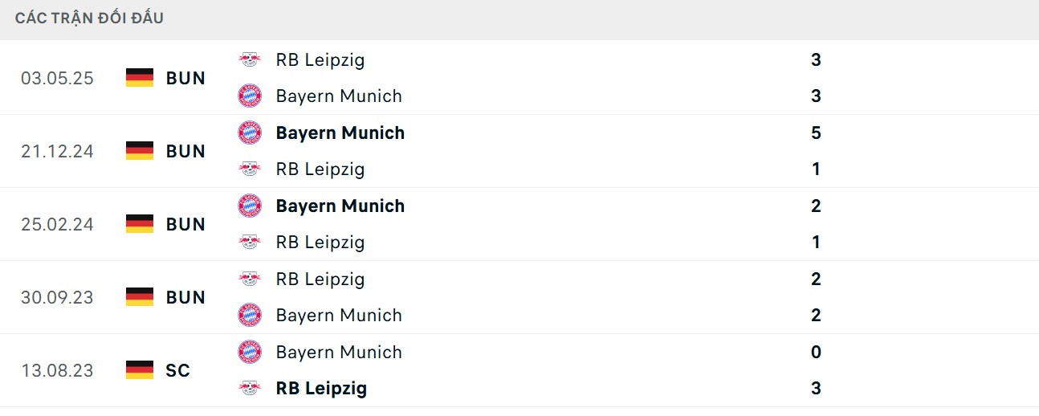Click Bayern Munich crest in 30.09.23 match
The image size is (1039, 416).
[250, 316]
